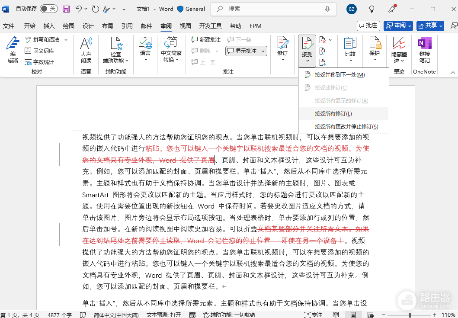This screenshot has width=458, height=318.
Task: Expand the Reject dropdown arrow
Action: coord(330,40)
